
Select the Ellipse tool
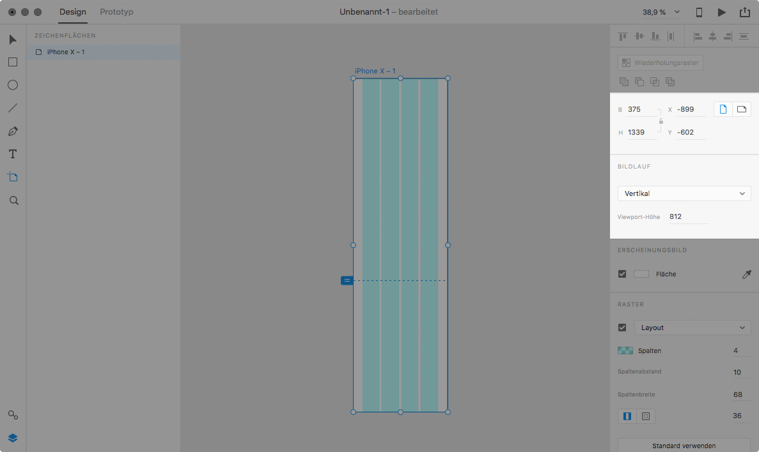pos(13,84)
